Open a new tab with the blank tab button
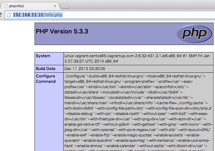The height and width of the screenshot is (151, 215). click(x=65, y=6)
